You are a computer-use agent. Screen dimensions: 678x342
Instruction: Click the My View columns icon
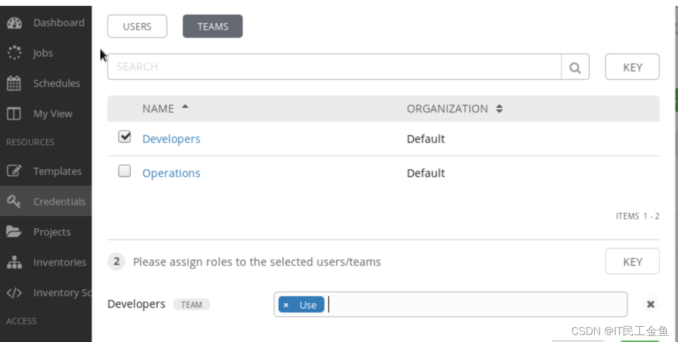14,114
